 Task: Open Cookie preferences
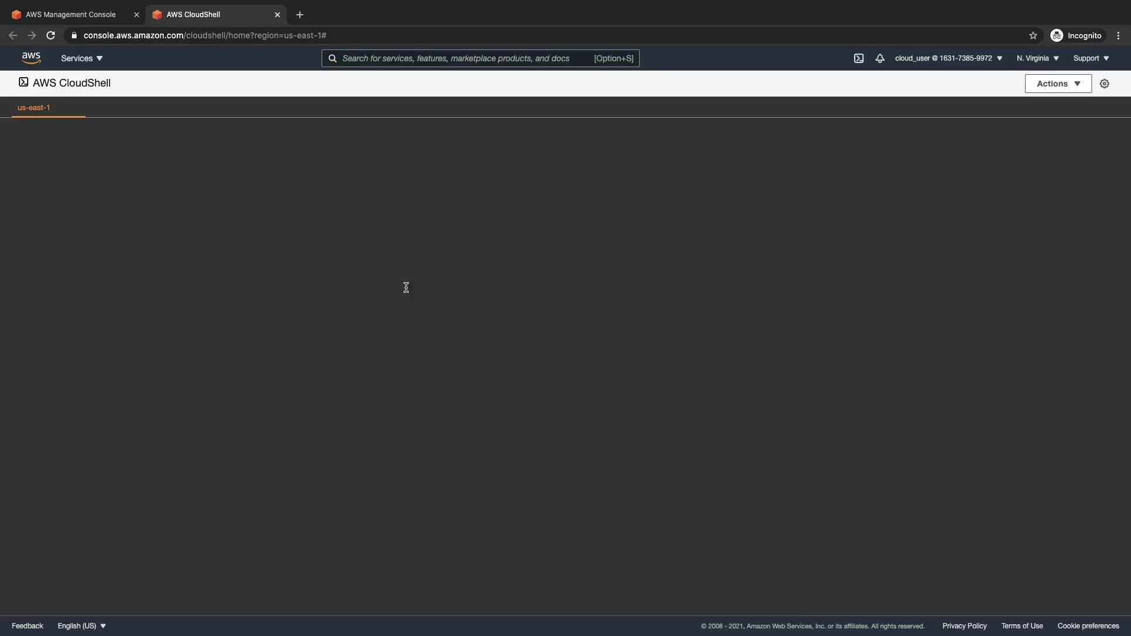click(x=1088, y=626)
